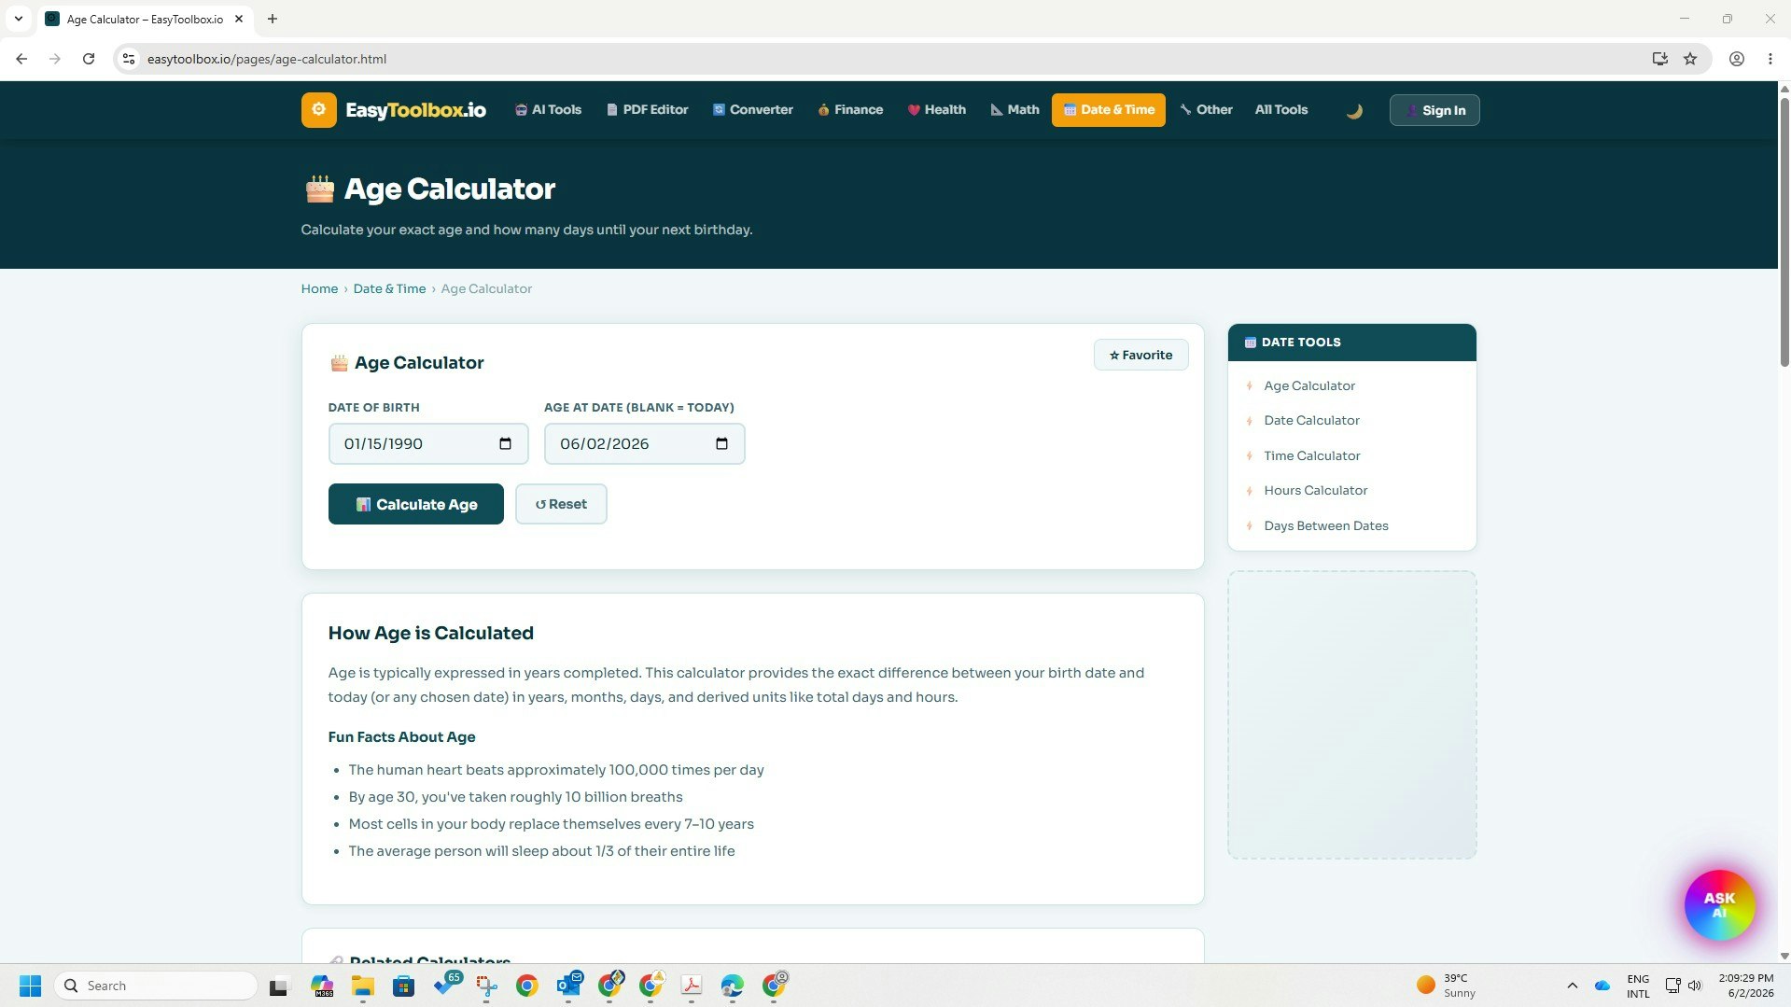Image resolution: width=1791 pixels, height=1007 pixels.
Task: Go to Date & Time breadcrumb link
Action: tap(389, 288)
